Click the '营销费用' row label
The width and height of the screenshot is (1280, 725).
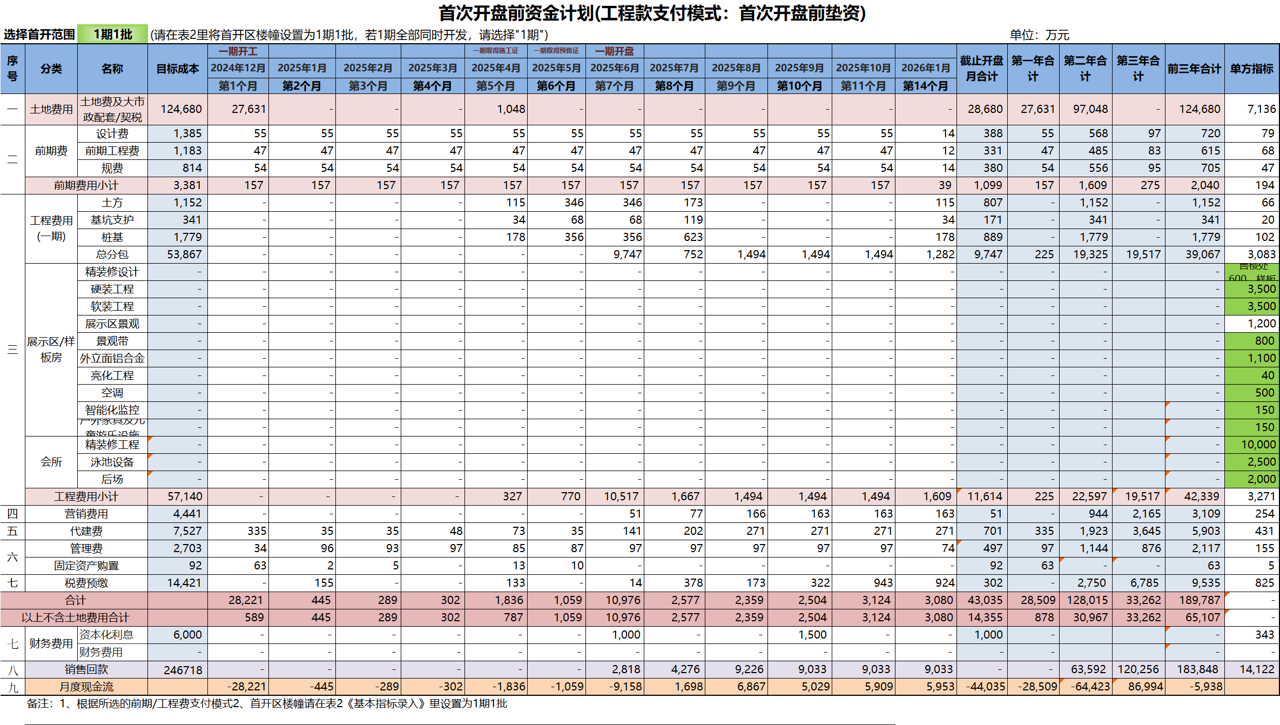click(x=86, y=514)
